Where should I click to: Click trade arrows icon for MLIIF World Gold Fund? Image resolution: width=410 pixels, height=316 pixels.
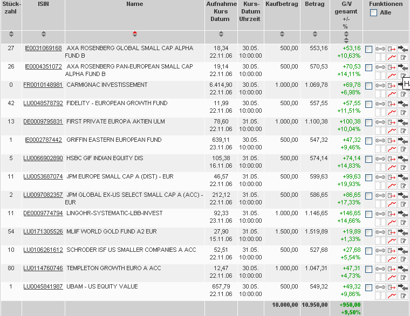pos(402,232)
